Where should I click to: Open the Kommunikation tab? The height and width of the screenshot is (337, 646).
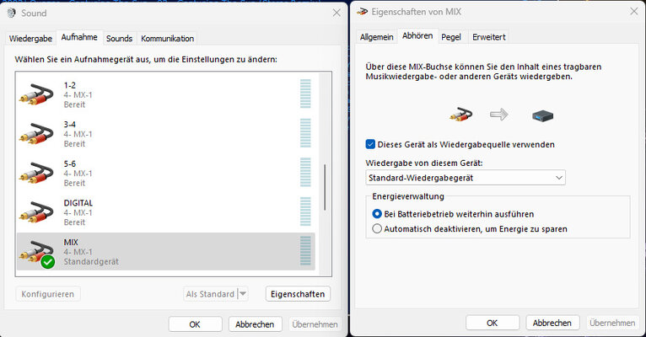pyautogui.click(x=167, y=38)
